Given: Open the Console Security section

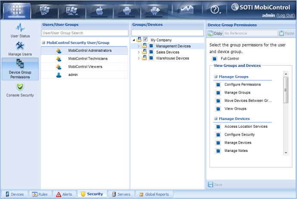Looking at the screenshot, I should click(20, 90).
